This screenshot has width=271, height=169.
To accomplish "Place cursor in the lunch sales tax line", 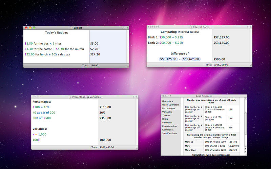I will coord(54,54).
